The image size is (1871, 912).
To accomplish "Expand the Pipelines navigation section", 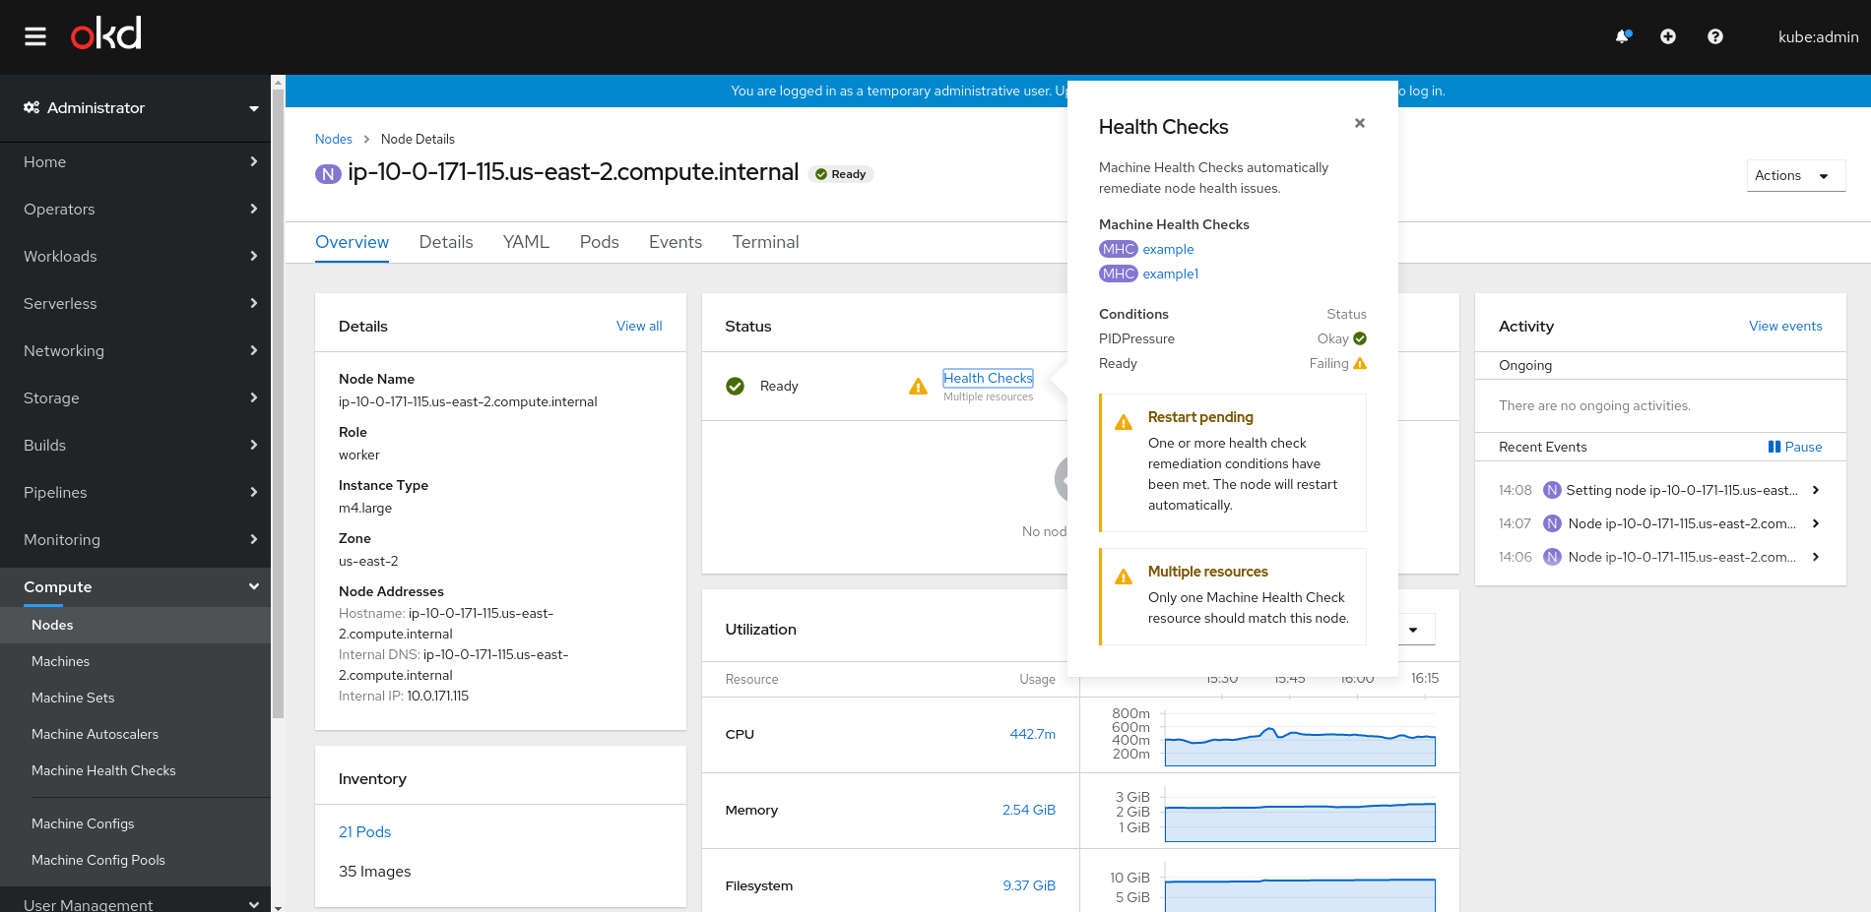I will [135, 493].
